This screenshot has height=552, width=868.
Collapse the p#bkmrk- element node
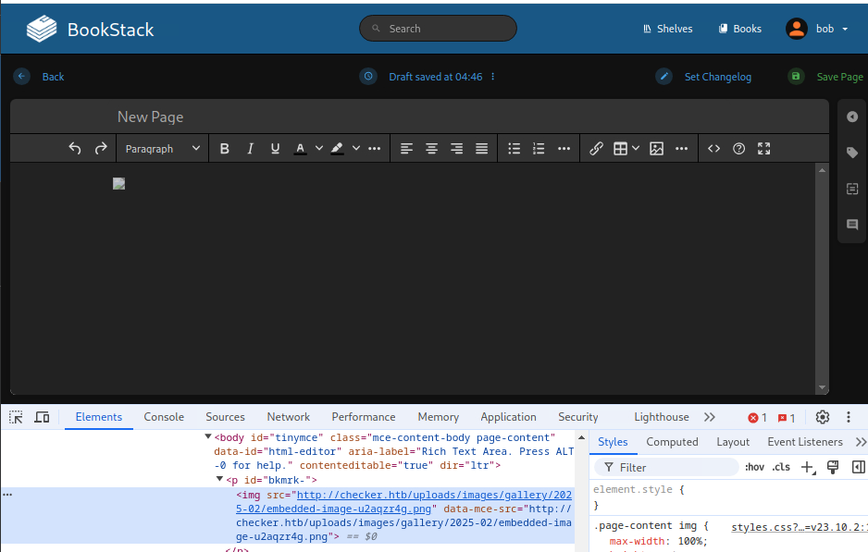[219, 480]
